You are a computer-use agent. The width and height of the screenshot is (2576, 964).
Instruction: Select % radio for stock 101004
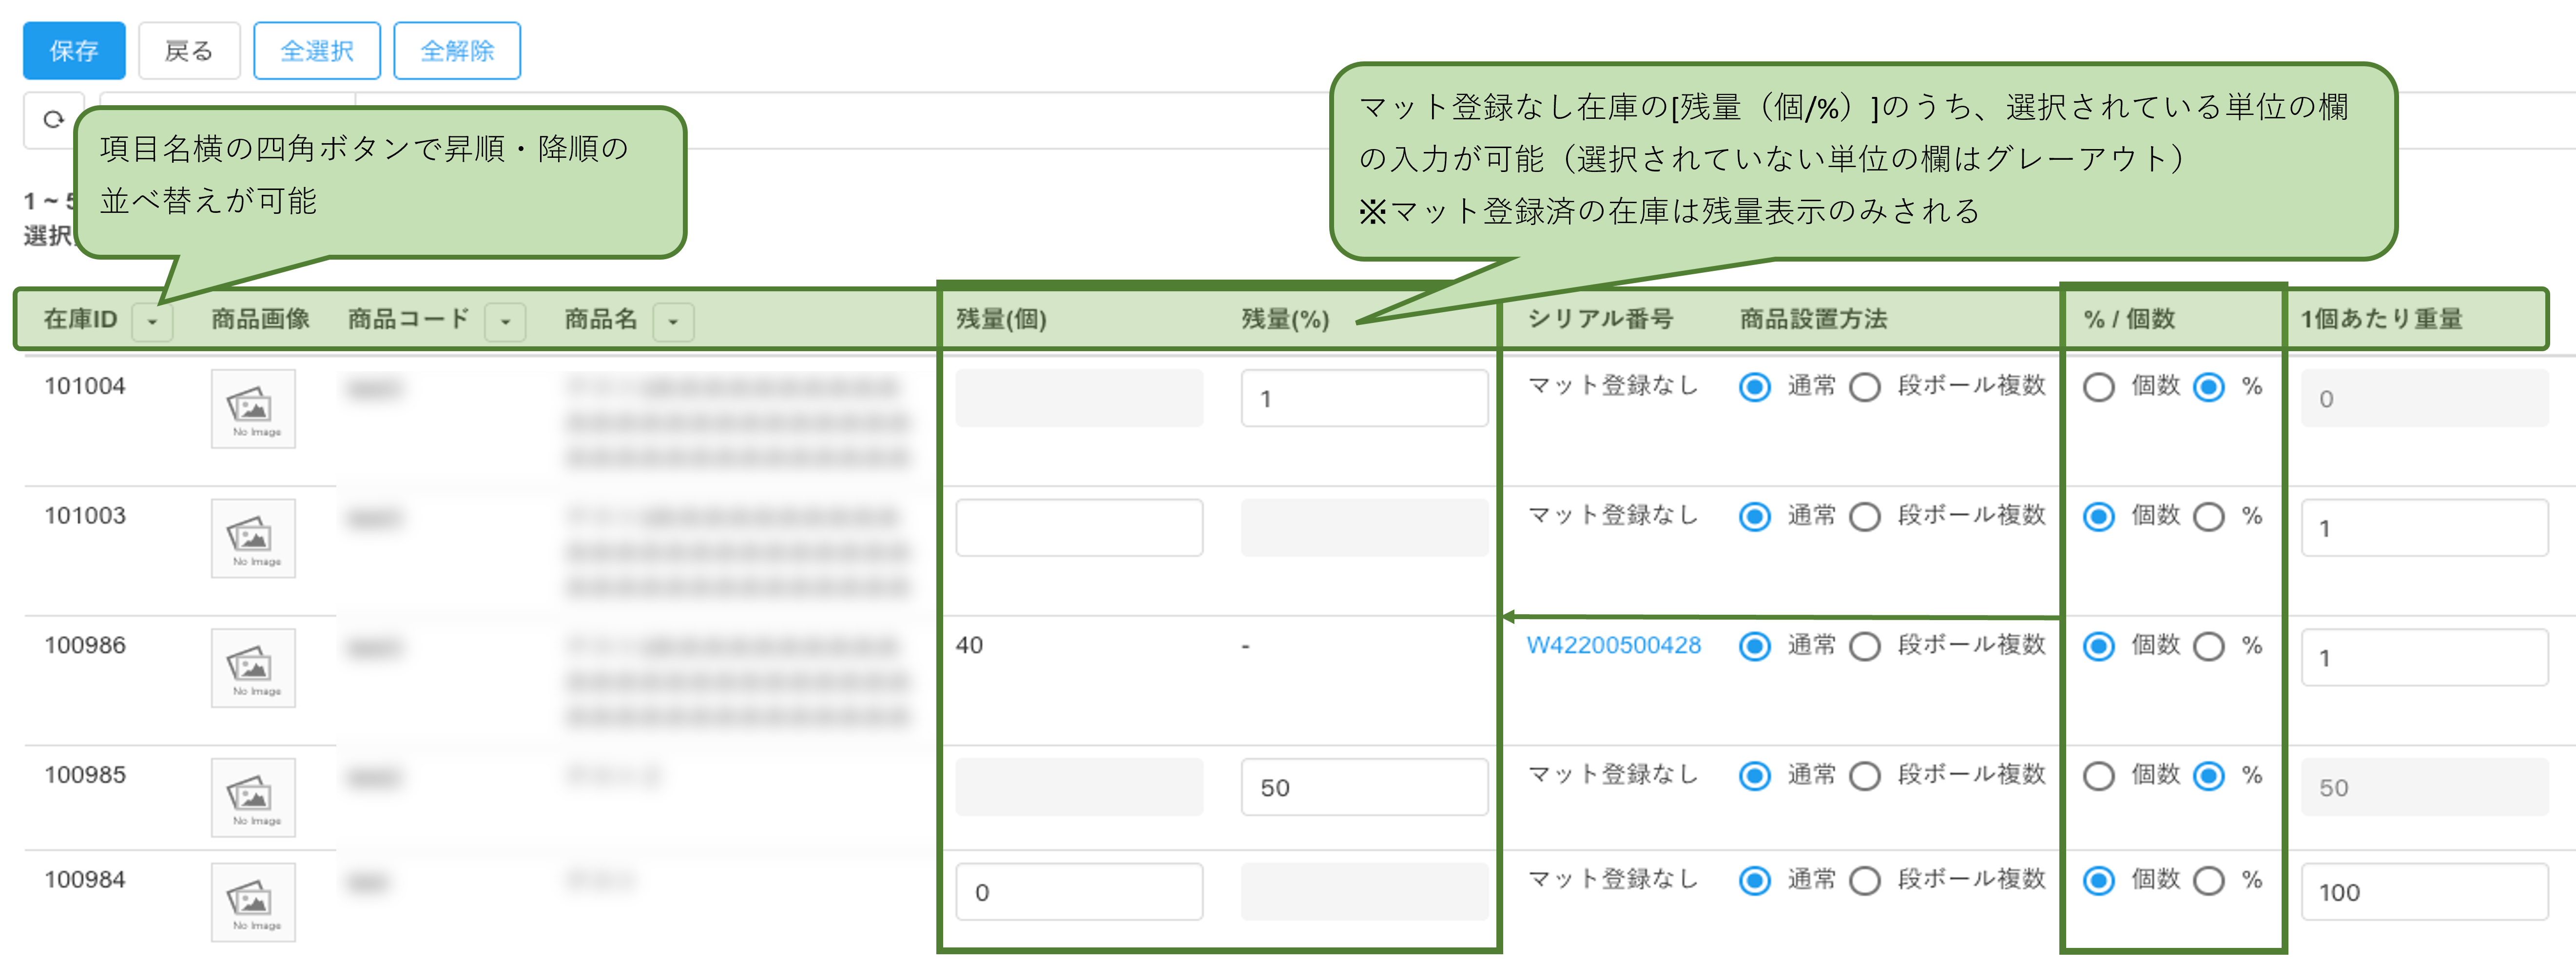point(2208,388)
